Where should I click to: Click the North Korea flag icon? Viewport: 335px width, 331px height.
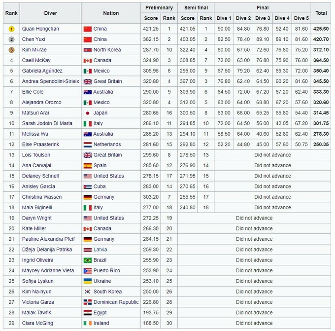click(x=88, y=50)
